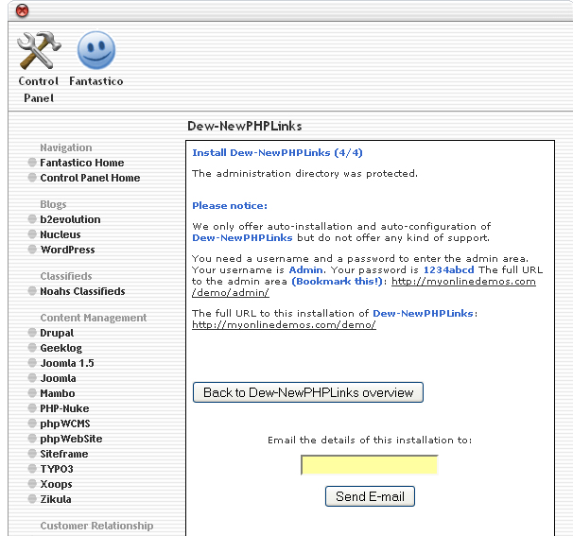Screen dimensions: 573x536
Task: Click Install Dew-NewPHPLinks (4/4) heading
Action: (x=277, y=153)
